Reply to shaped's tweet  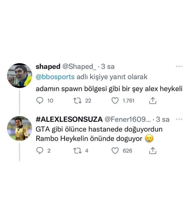tap(40, 101)
